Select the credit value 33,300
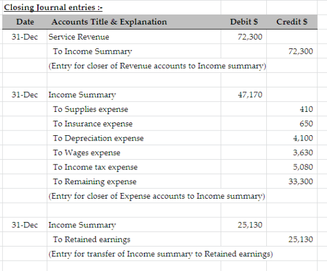The image size is (327, 271). tap(301, 181)
